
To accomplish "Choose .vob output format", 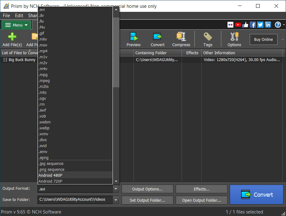I will pyautogui.click(x=75, y=116).
